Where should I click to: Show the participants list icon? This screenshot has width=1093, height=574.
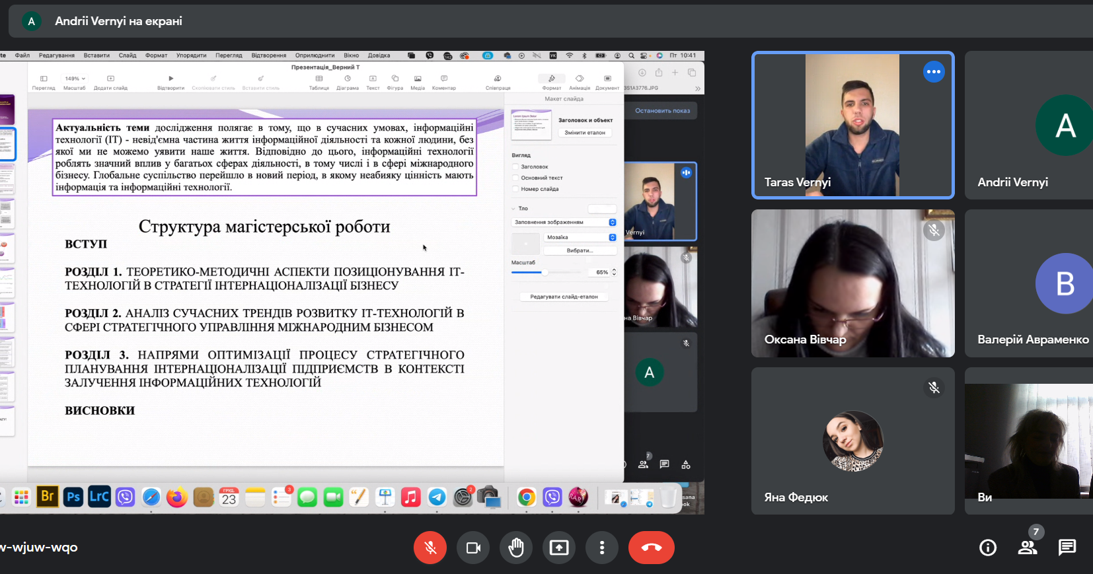pos(1027,548)
